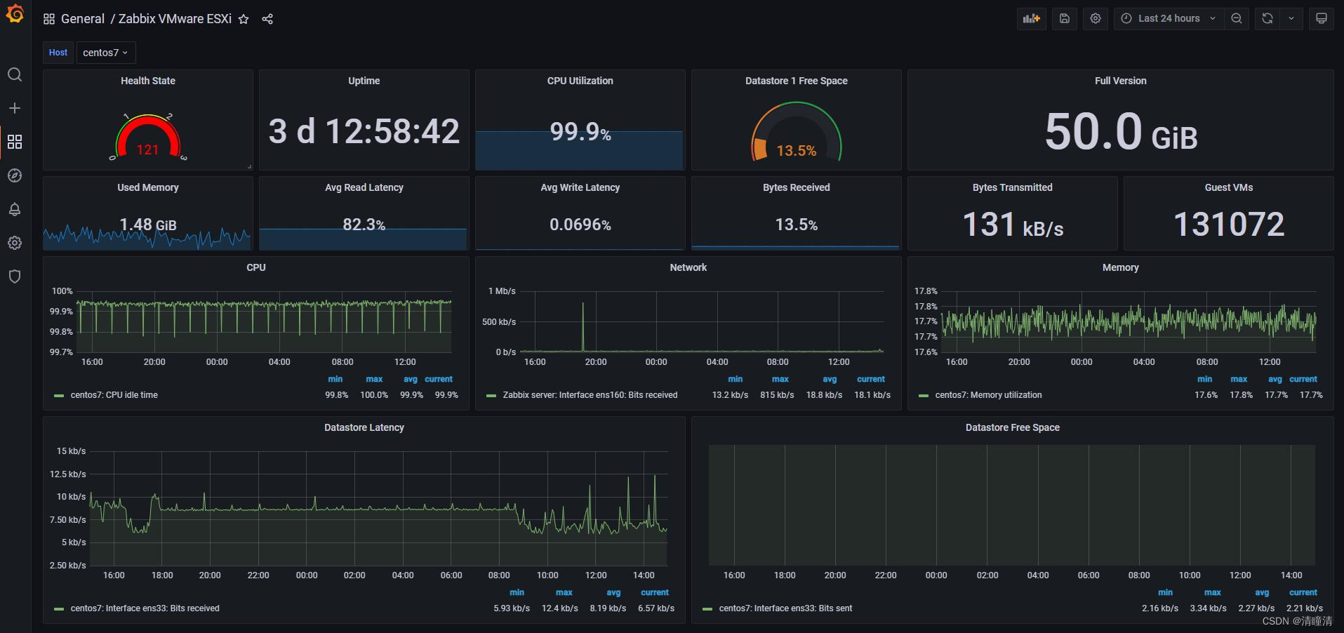Open the Used Memory panel title menu
This screenshot has width=1344, height=633.
tap(148, 187)
